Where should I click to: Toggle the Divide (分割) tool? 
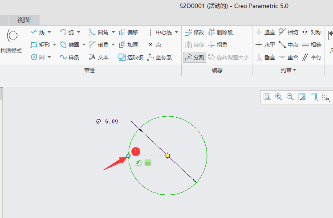(195, 57)
